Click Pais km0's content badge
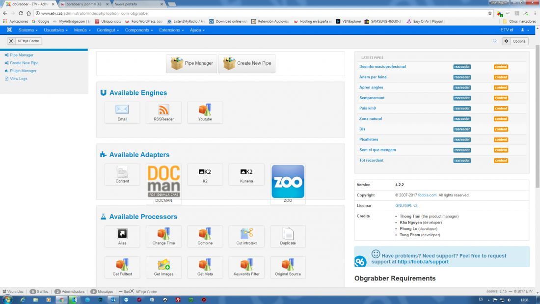The image size is (540, 304). click(x=501, y=108)
